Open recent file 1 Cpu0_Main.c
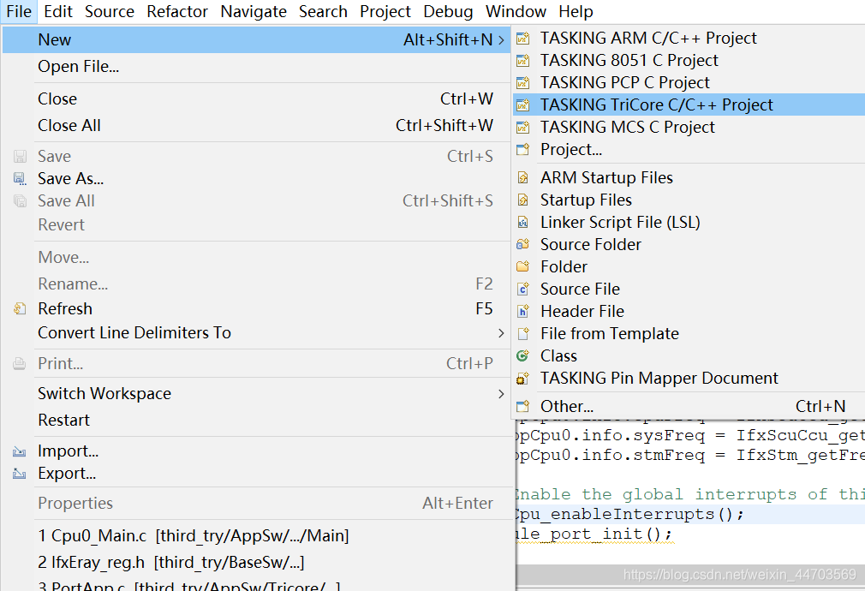 [x=257, y=536]
